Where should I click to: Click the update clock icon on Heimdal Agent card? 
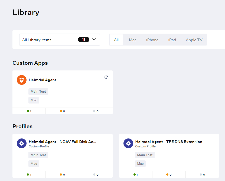(x=106, y=77)
